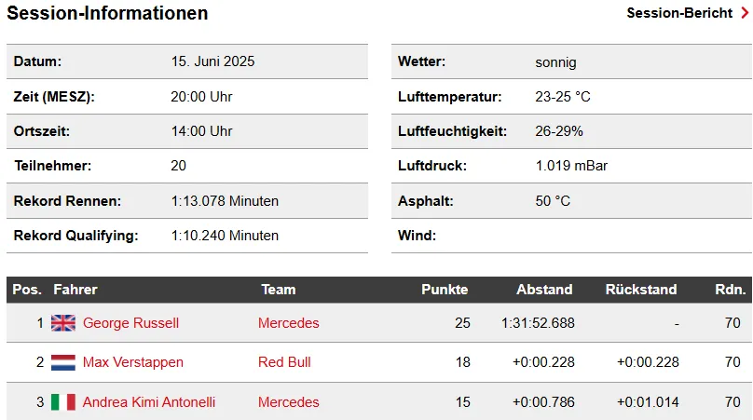Click the Team column header

coord(279,290)
